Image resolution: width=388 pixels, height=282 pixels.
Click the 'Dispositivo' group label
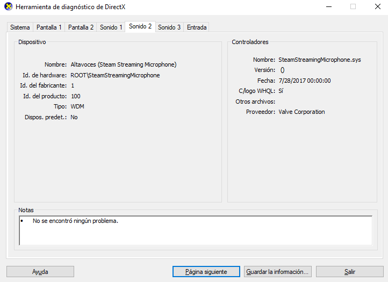32,42
